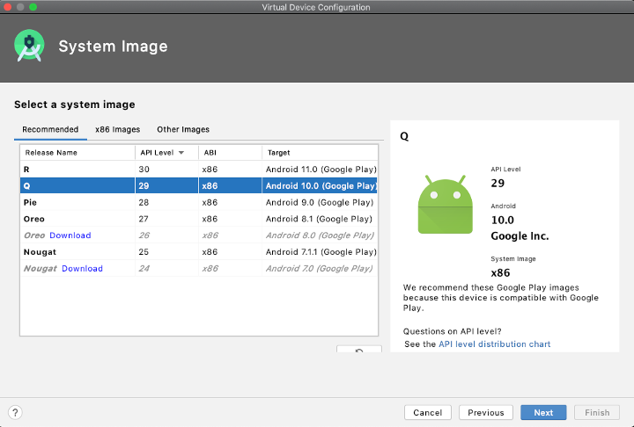
Task: Download the Oreo API 26 image
Action: coord(70,235)
